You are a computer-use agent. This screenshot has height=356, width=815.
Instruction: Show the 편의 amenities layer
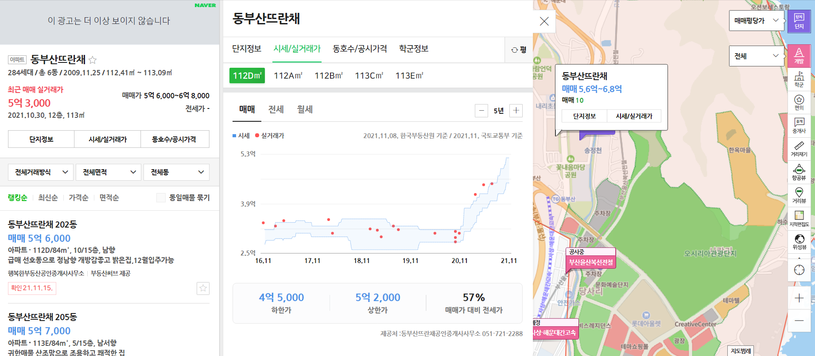pyautogui.click(x=799, y=103)
